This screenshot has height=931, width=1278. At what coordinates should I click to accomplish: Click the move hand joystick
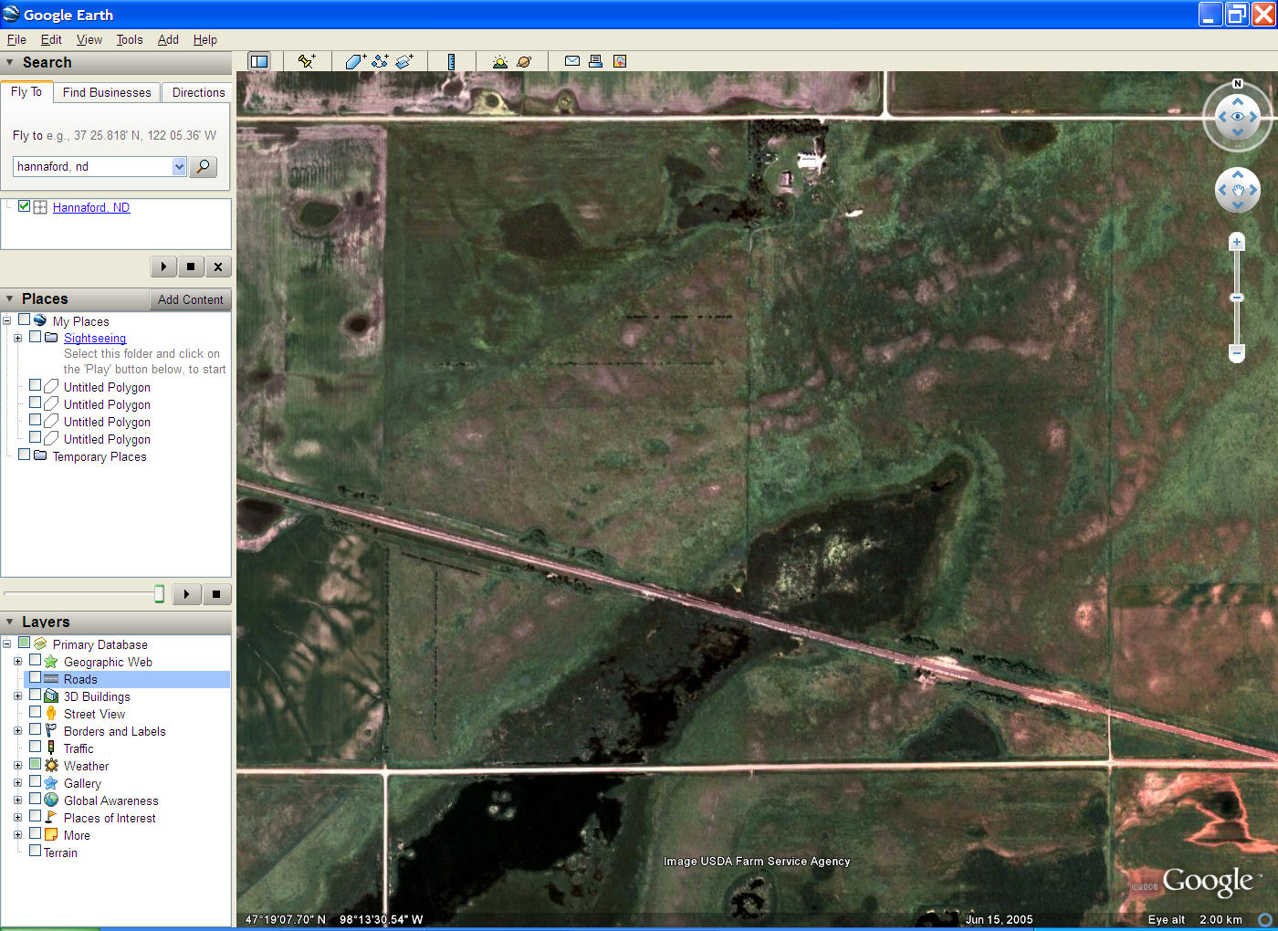point(1238,190)
